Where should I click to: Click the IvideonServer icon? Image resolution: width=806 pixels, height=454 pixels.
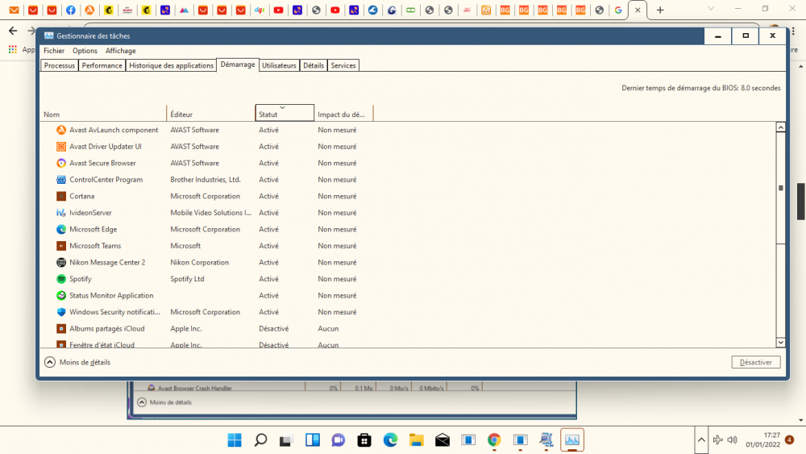coord(61,212)
